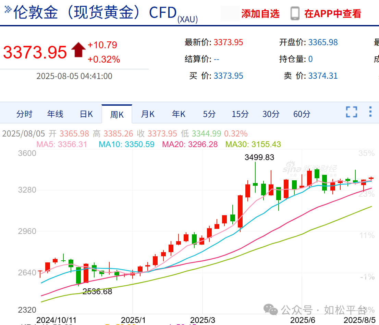Click the MA10: 3350.59 legend
Screen dimensions: 379x325
click(126, 144)
